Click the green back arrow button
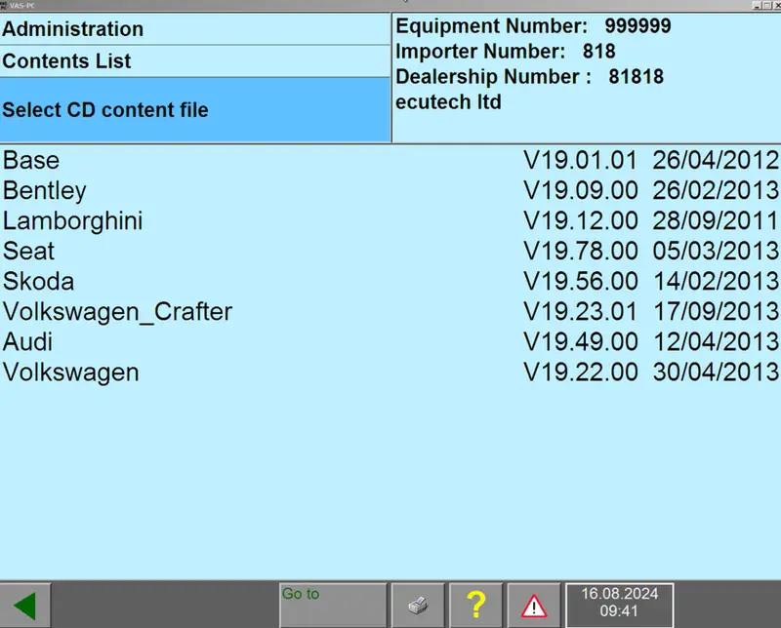 25,606
